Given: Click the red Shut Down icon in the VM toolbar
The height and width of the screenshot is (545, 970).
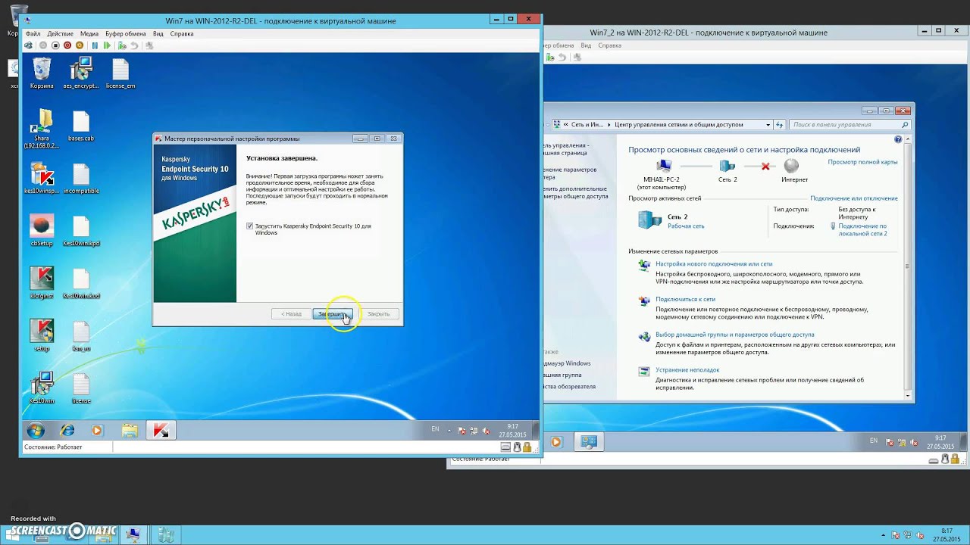Looking at the screenshot, I should pos(67,45).
